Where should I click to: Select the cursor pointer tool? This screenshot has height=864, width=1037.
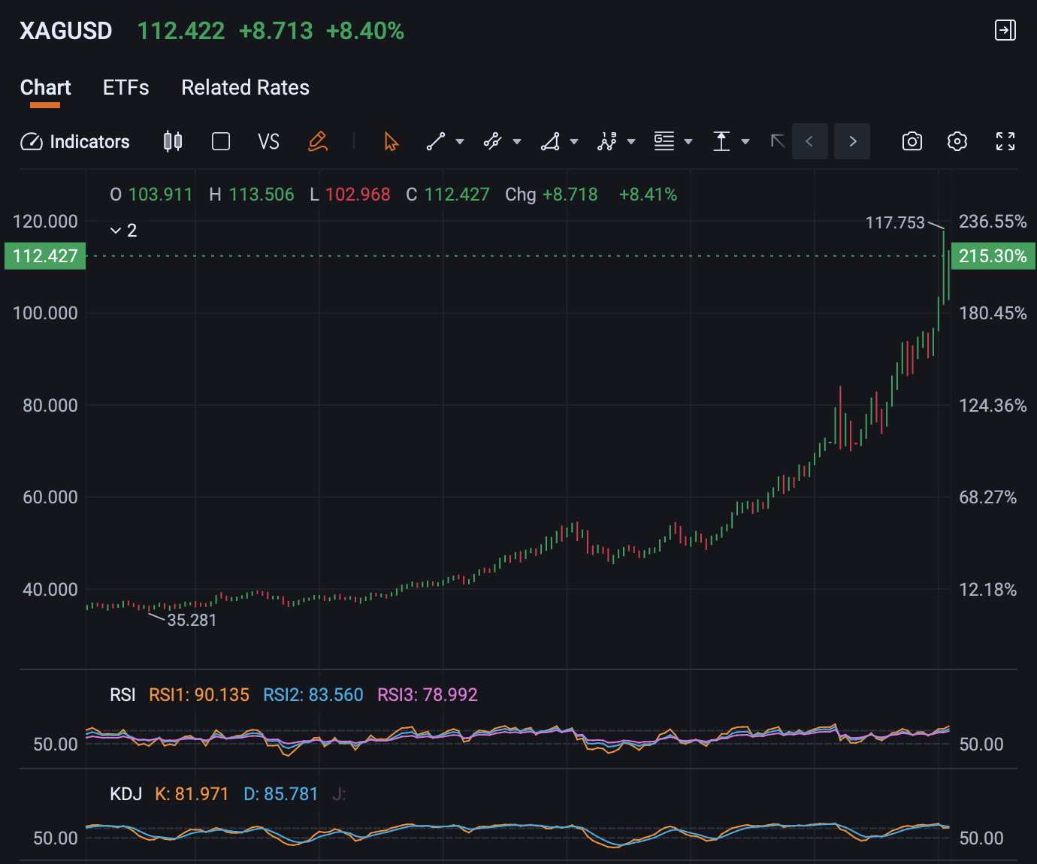click(x=389, y=141)
